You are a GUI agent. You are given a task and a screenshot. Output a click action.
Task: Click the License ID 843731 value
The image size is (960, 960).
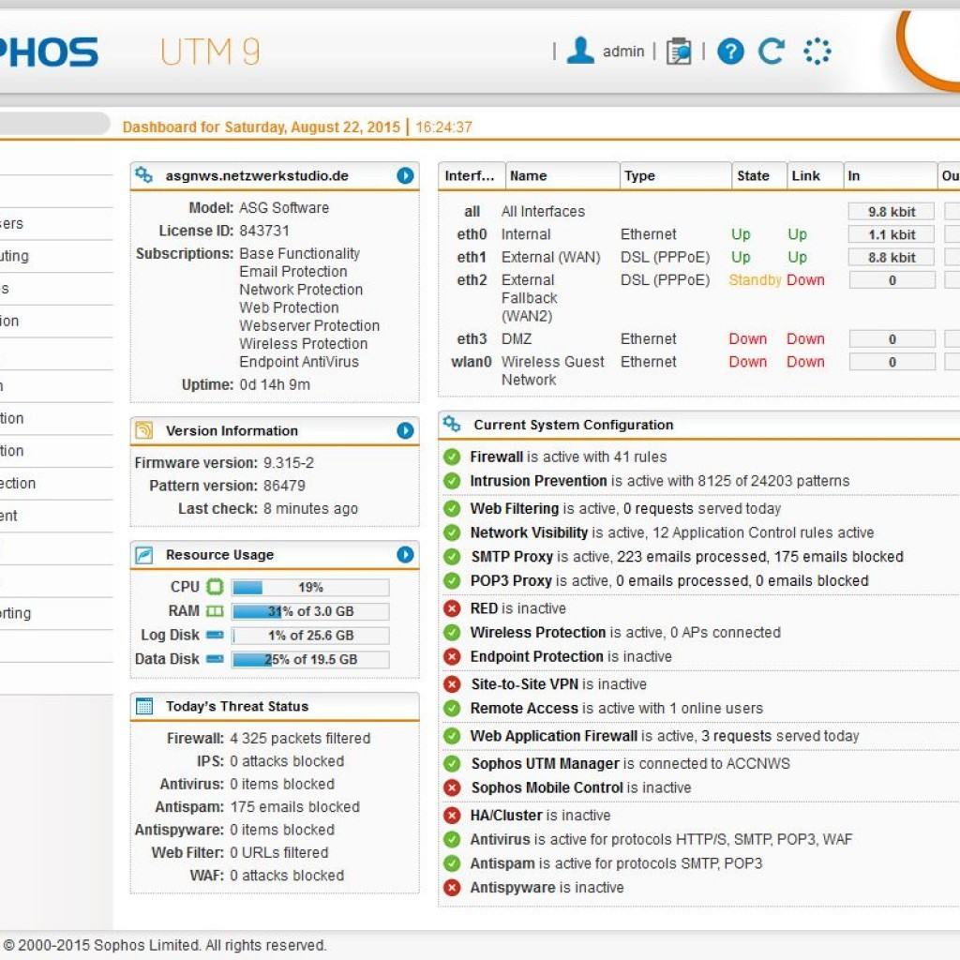264,231
